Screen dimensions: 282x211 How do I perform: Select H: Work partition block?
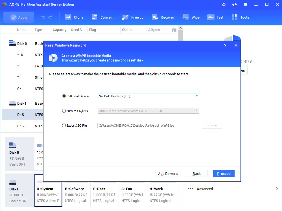pyautogui.click(x=163, y=194)
